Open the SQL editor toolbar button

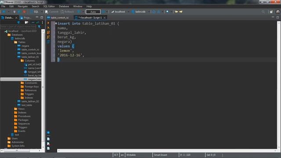34,12
